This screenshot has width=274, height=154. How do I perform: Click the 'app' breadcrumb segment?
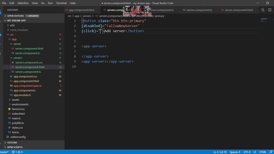click(77, 16)
